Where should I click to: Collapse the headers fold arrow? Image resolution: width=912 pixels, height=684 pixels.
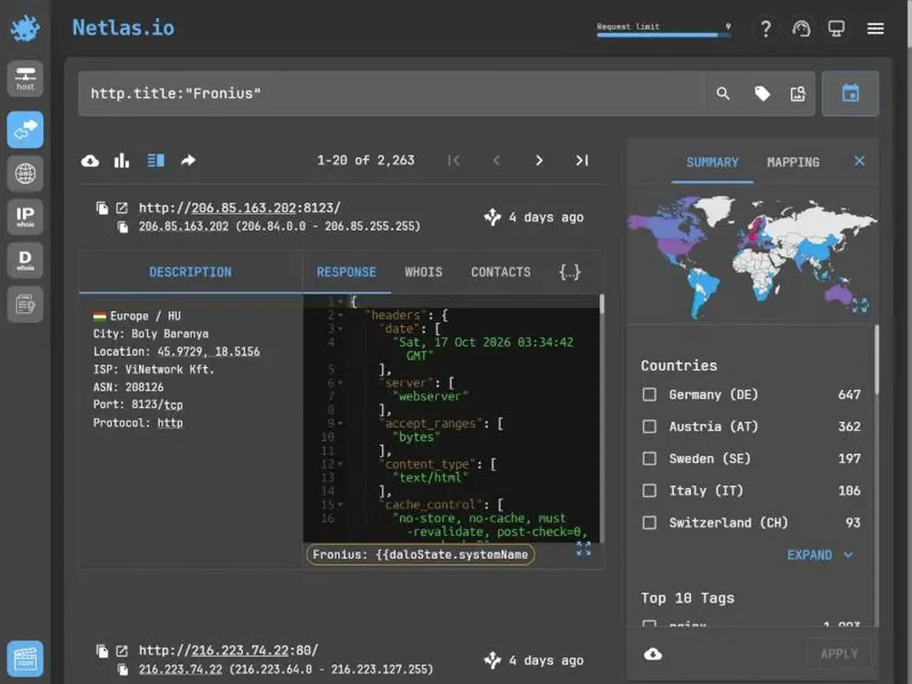(340, 315)
